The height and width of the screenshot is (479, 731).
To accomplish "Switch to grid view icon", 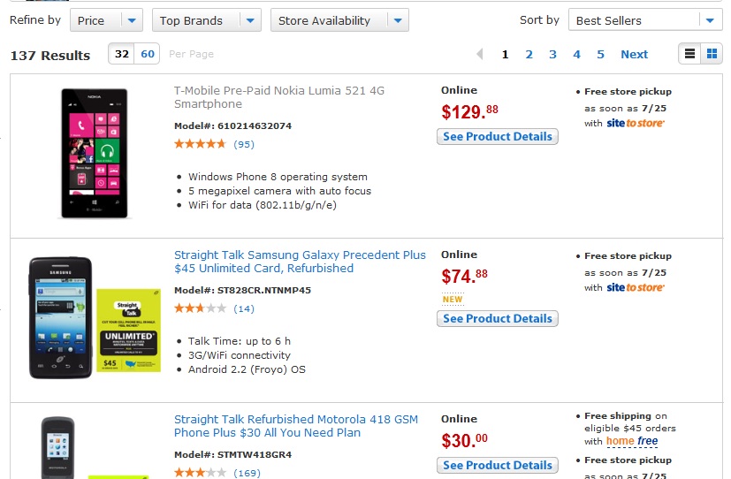I will pos(712,54).
